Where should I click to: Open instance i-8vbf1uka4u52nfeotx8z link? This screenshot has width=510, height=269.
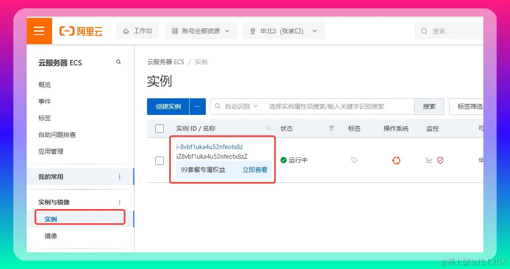click(x=210, y=147)
